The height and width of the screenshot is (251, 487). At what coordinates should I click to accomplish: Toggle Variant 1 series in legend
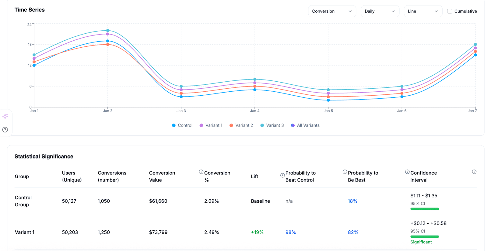coord(211,125)
